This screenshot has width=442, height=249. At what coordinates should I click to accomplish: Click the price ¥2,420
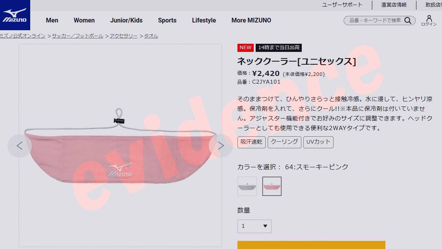[x=266, y=74]
